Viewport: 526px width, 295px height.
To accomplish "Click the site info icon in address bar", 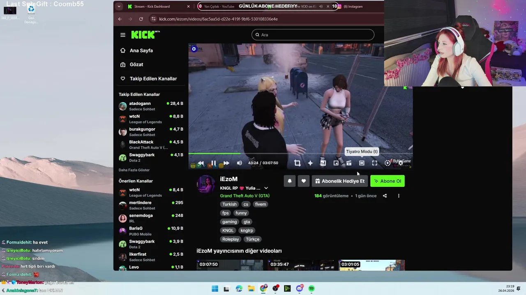I will click(x=153, y=19).
